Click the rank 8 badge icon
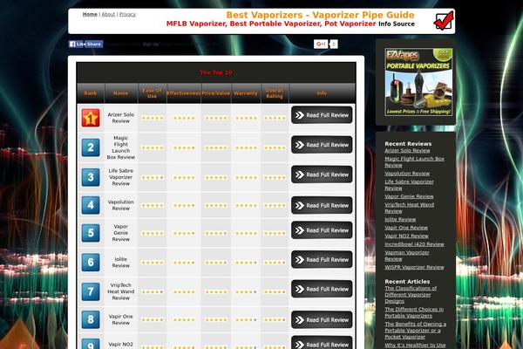The width and height of the screenshot is (523, 349). click(91, 319)
